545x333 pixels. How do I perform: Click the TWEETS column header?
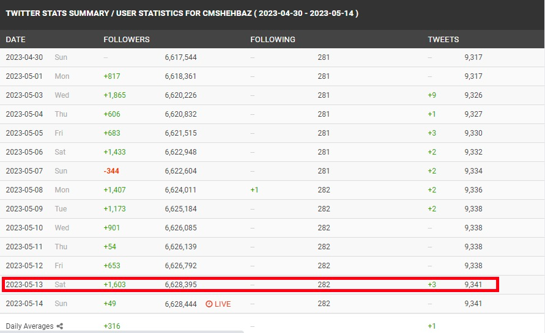pos(443,39)
